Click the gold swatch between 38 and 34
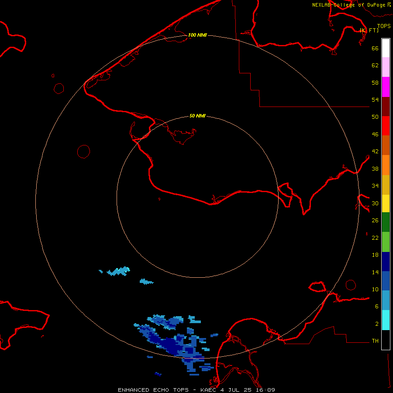 point(386,185)
